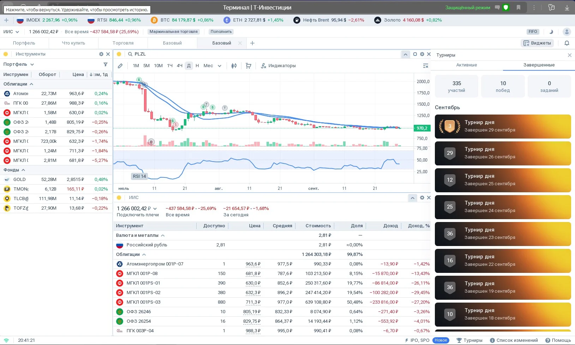
Task: Click the Пополнить button
Action: (221, 32)
